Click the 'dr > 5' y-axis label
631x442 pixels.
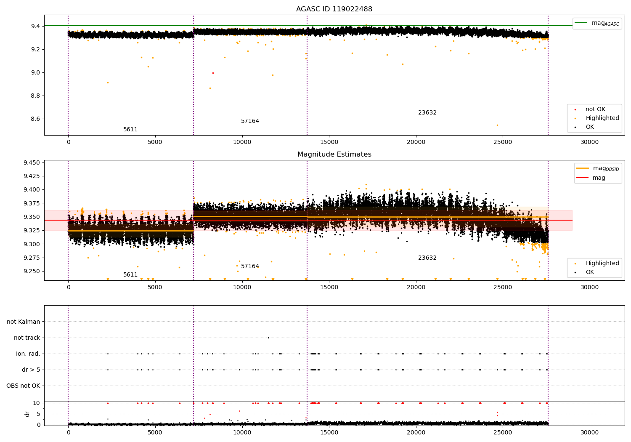point(31,370)
